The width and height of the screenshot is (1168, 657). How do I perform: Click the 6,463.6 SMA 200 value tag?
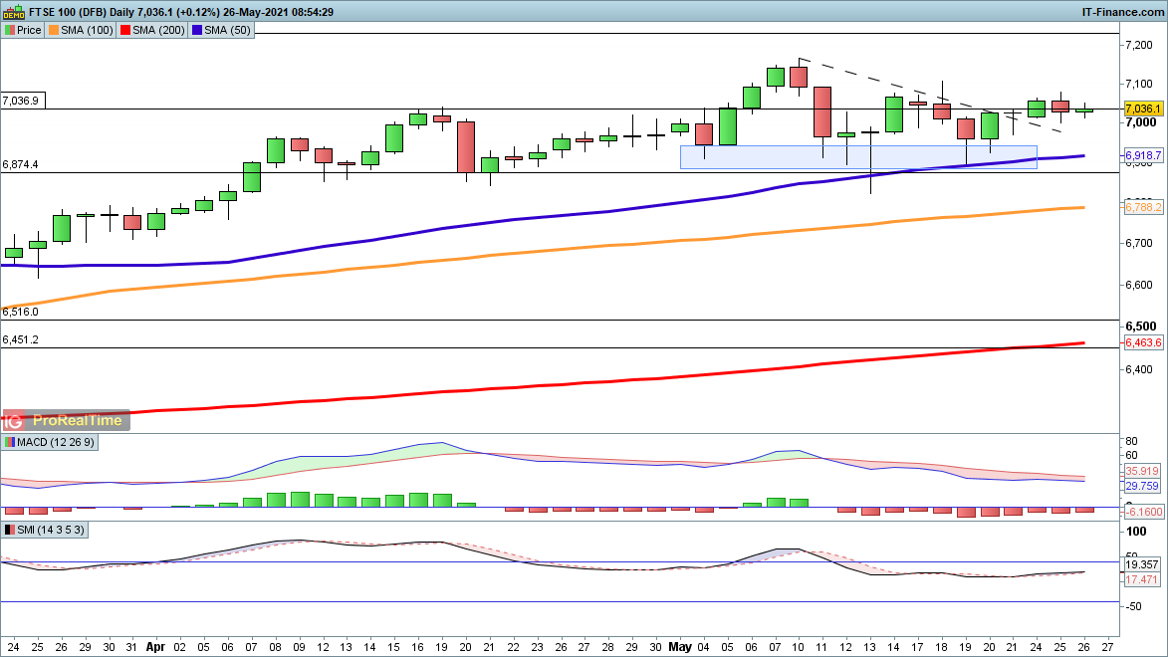click(x=1144, y=342)
